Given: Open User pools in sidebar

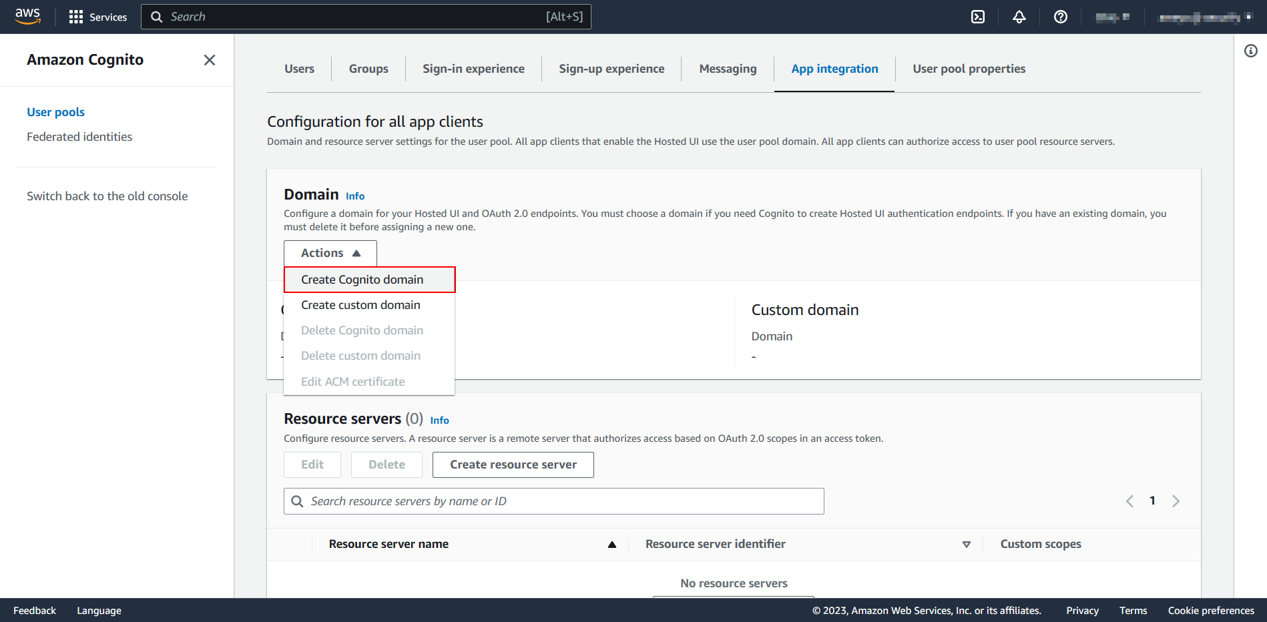Looking at the screenshot, I should coord(55,112).
